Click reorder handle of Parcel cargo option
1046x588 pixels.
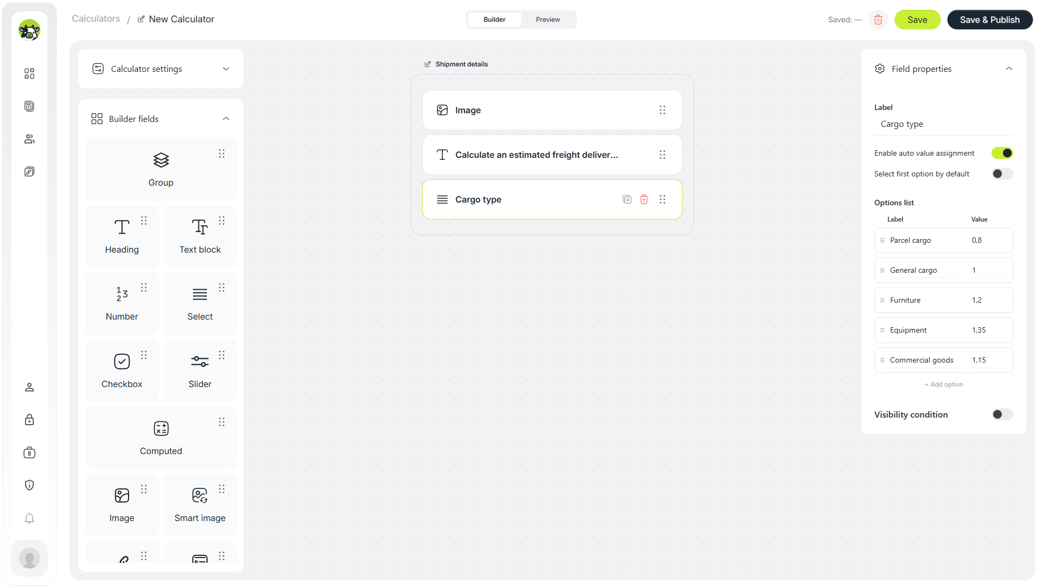point(882,240)
